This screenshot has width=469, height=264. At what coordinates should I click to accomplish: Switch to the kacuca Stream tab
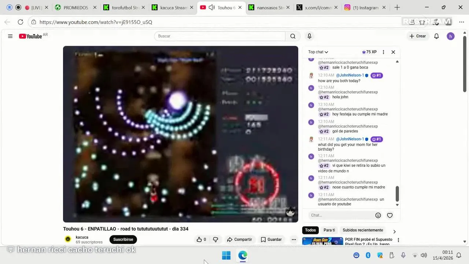[x=173, y=7]
